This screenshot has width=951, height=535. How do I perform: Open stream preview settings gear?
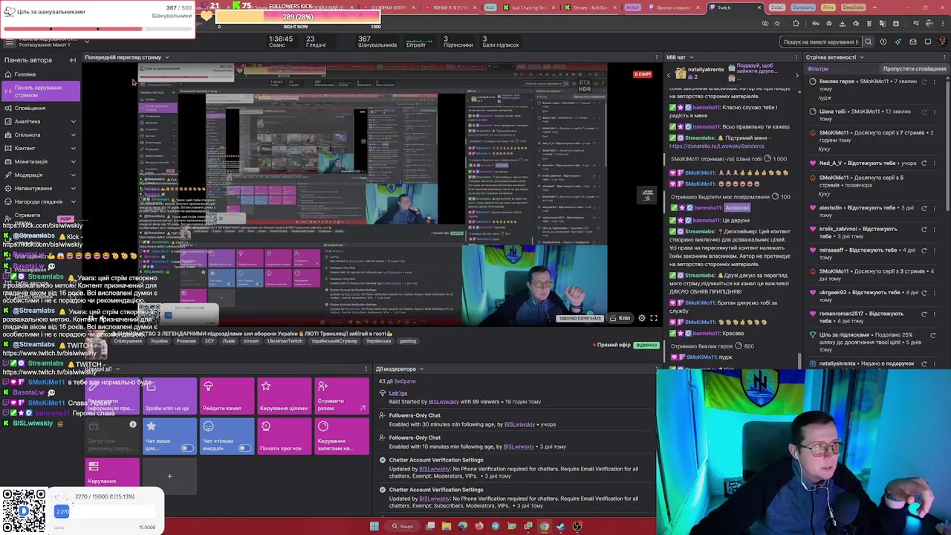[642, 318]
